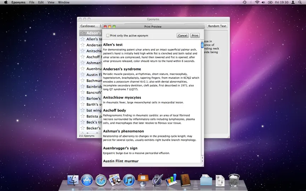306x191 pixels.
Task: Click the star icon on Barth's row
Action: (x=83, y=104)
